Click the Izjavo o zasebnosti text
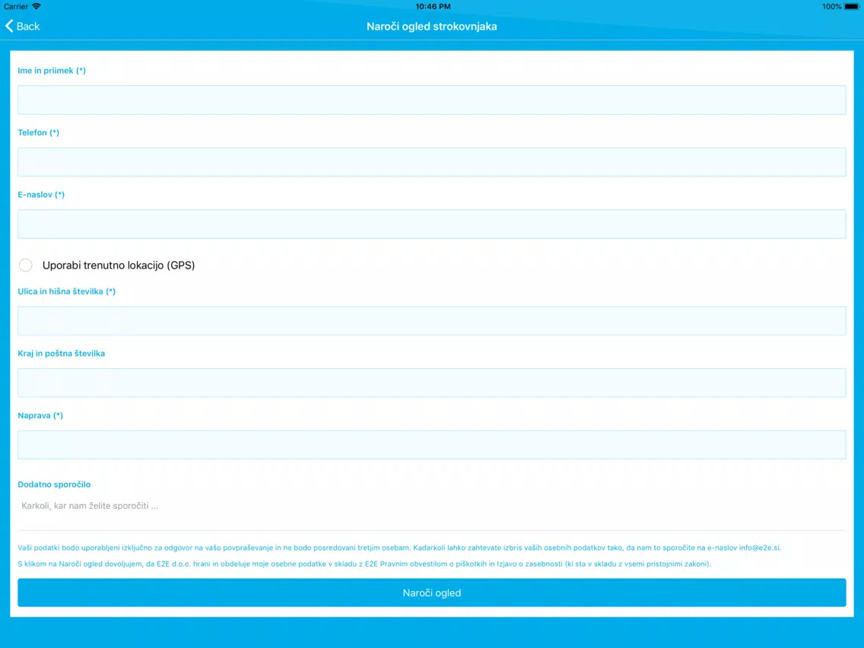This screenshot has width=864, height=648. tap(529, 564)
